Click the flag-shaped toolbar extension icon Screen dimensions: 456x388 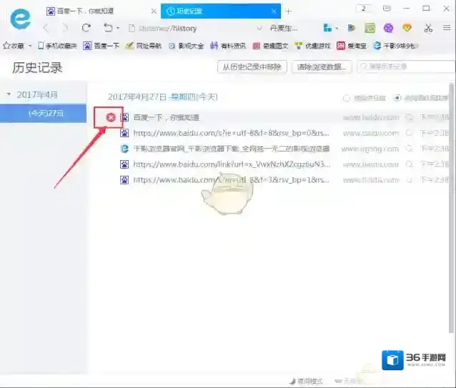[352, 28]
